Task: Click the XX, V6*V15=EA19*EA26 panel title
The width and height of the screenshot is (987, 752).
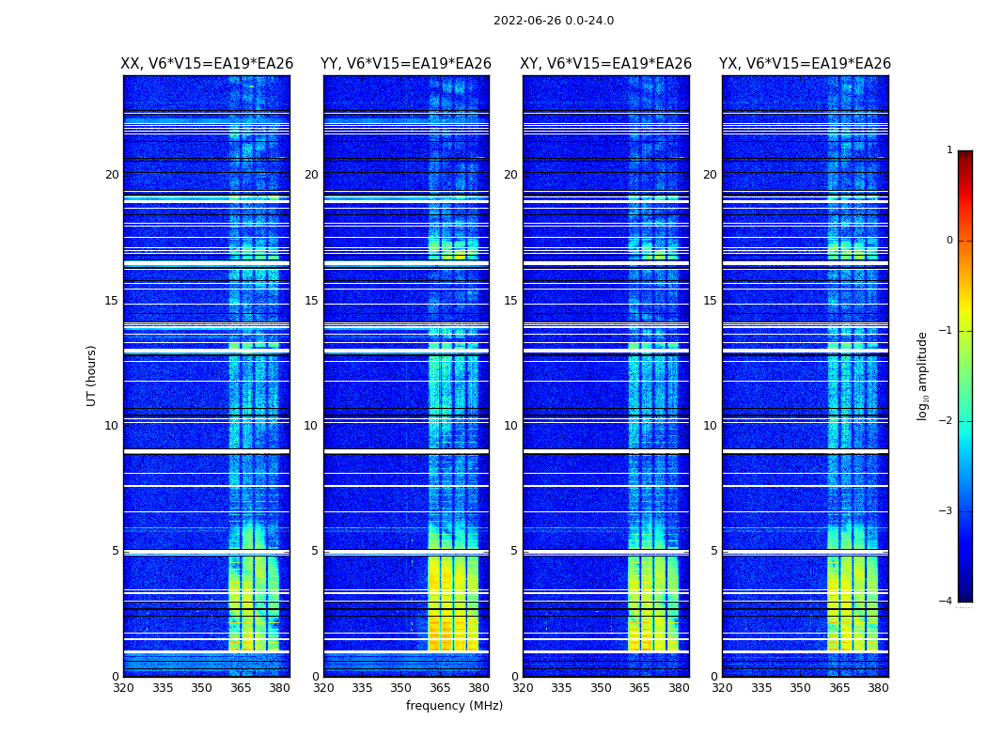Action: pos(207,64)
